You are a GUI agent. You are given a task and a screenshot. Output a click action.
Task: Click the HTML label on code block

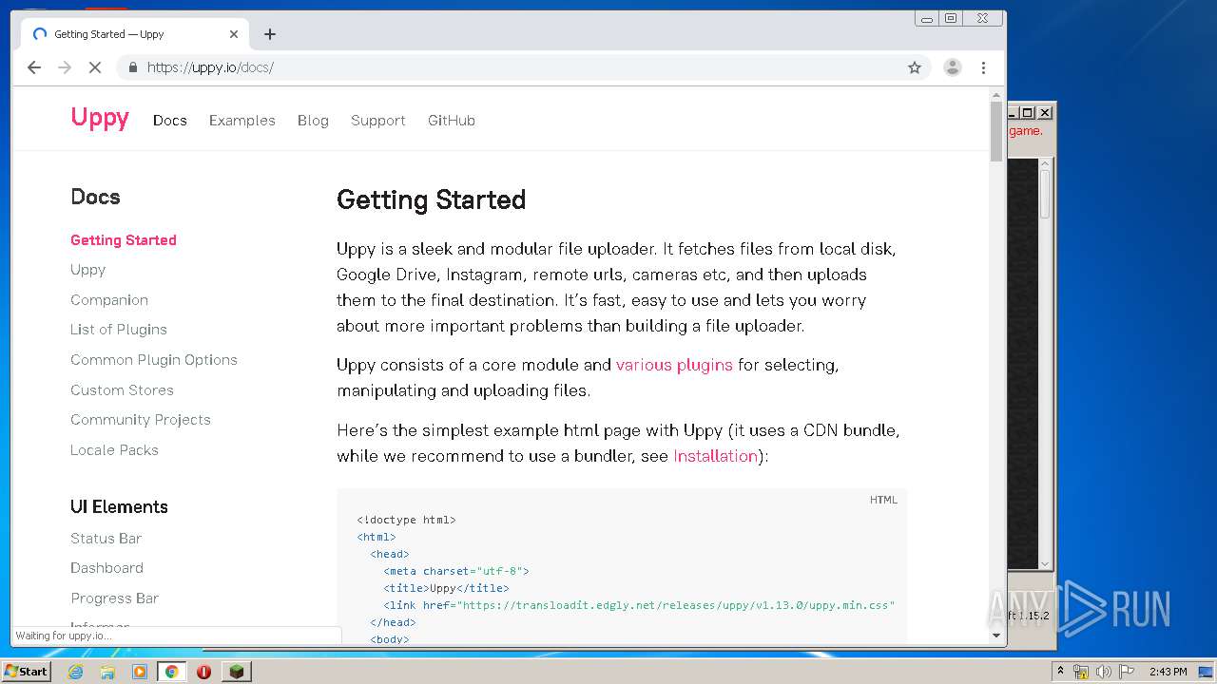(883, 500)
